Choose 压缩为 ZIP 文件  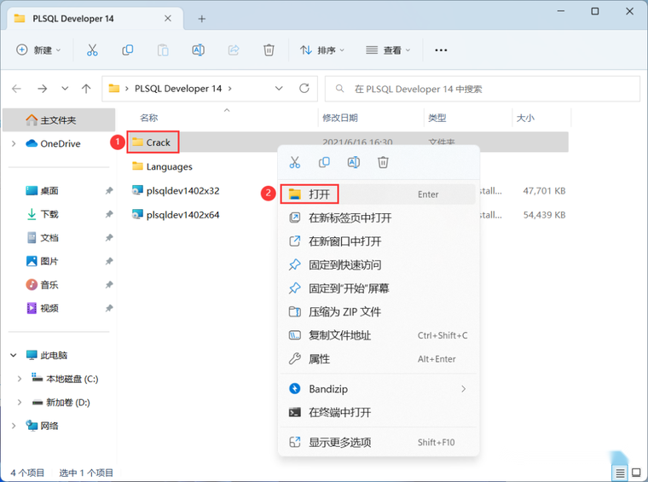point(378,311)
